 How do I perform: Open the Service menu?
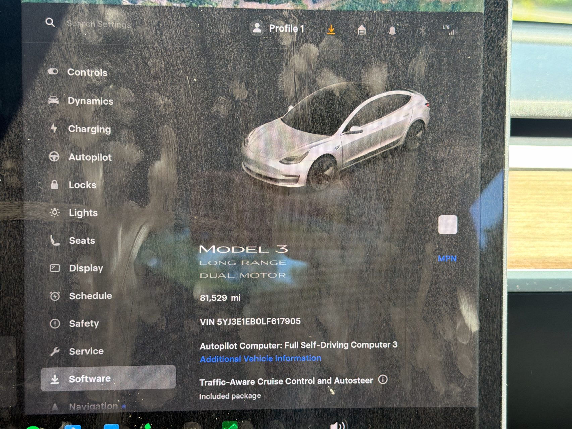coord(76,351)
